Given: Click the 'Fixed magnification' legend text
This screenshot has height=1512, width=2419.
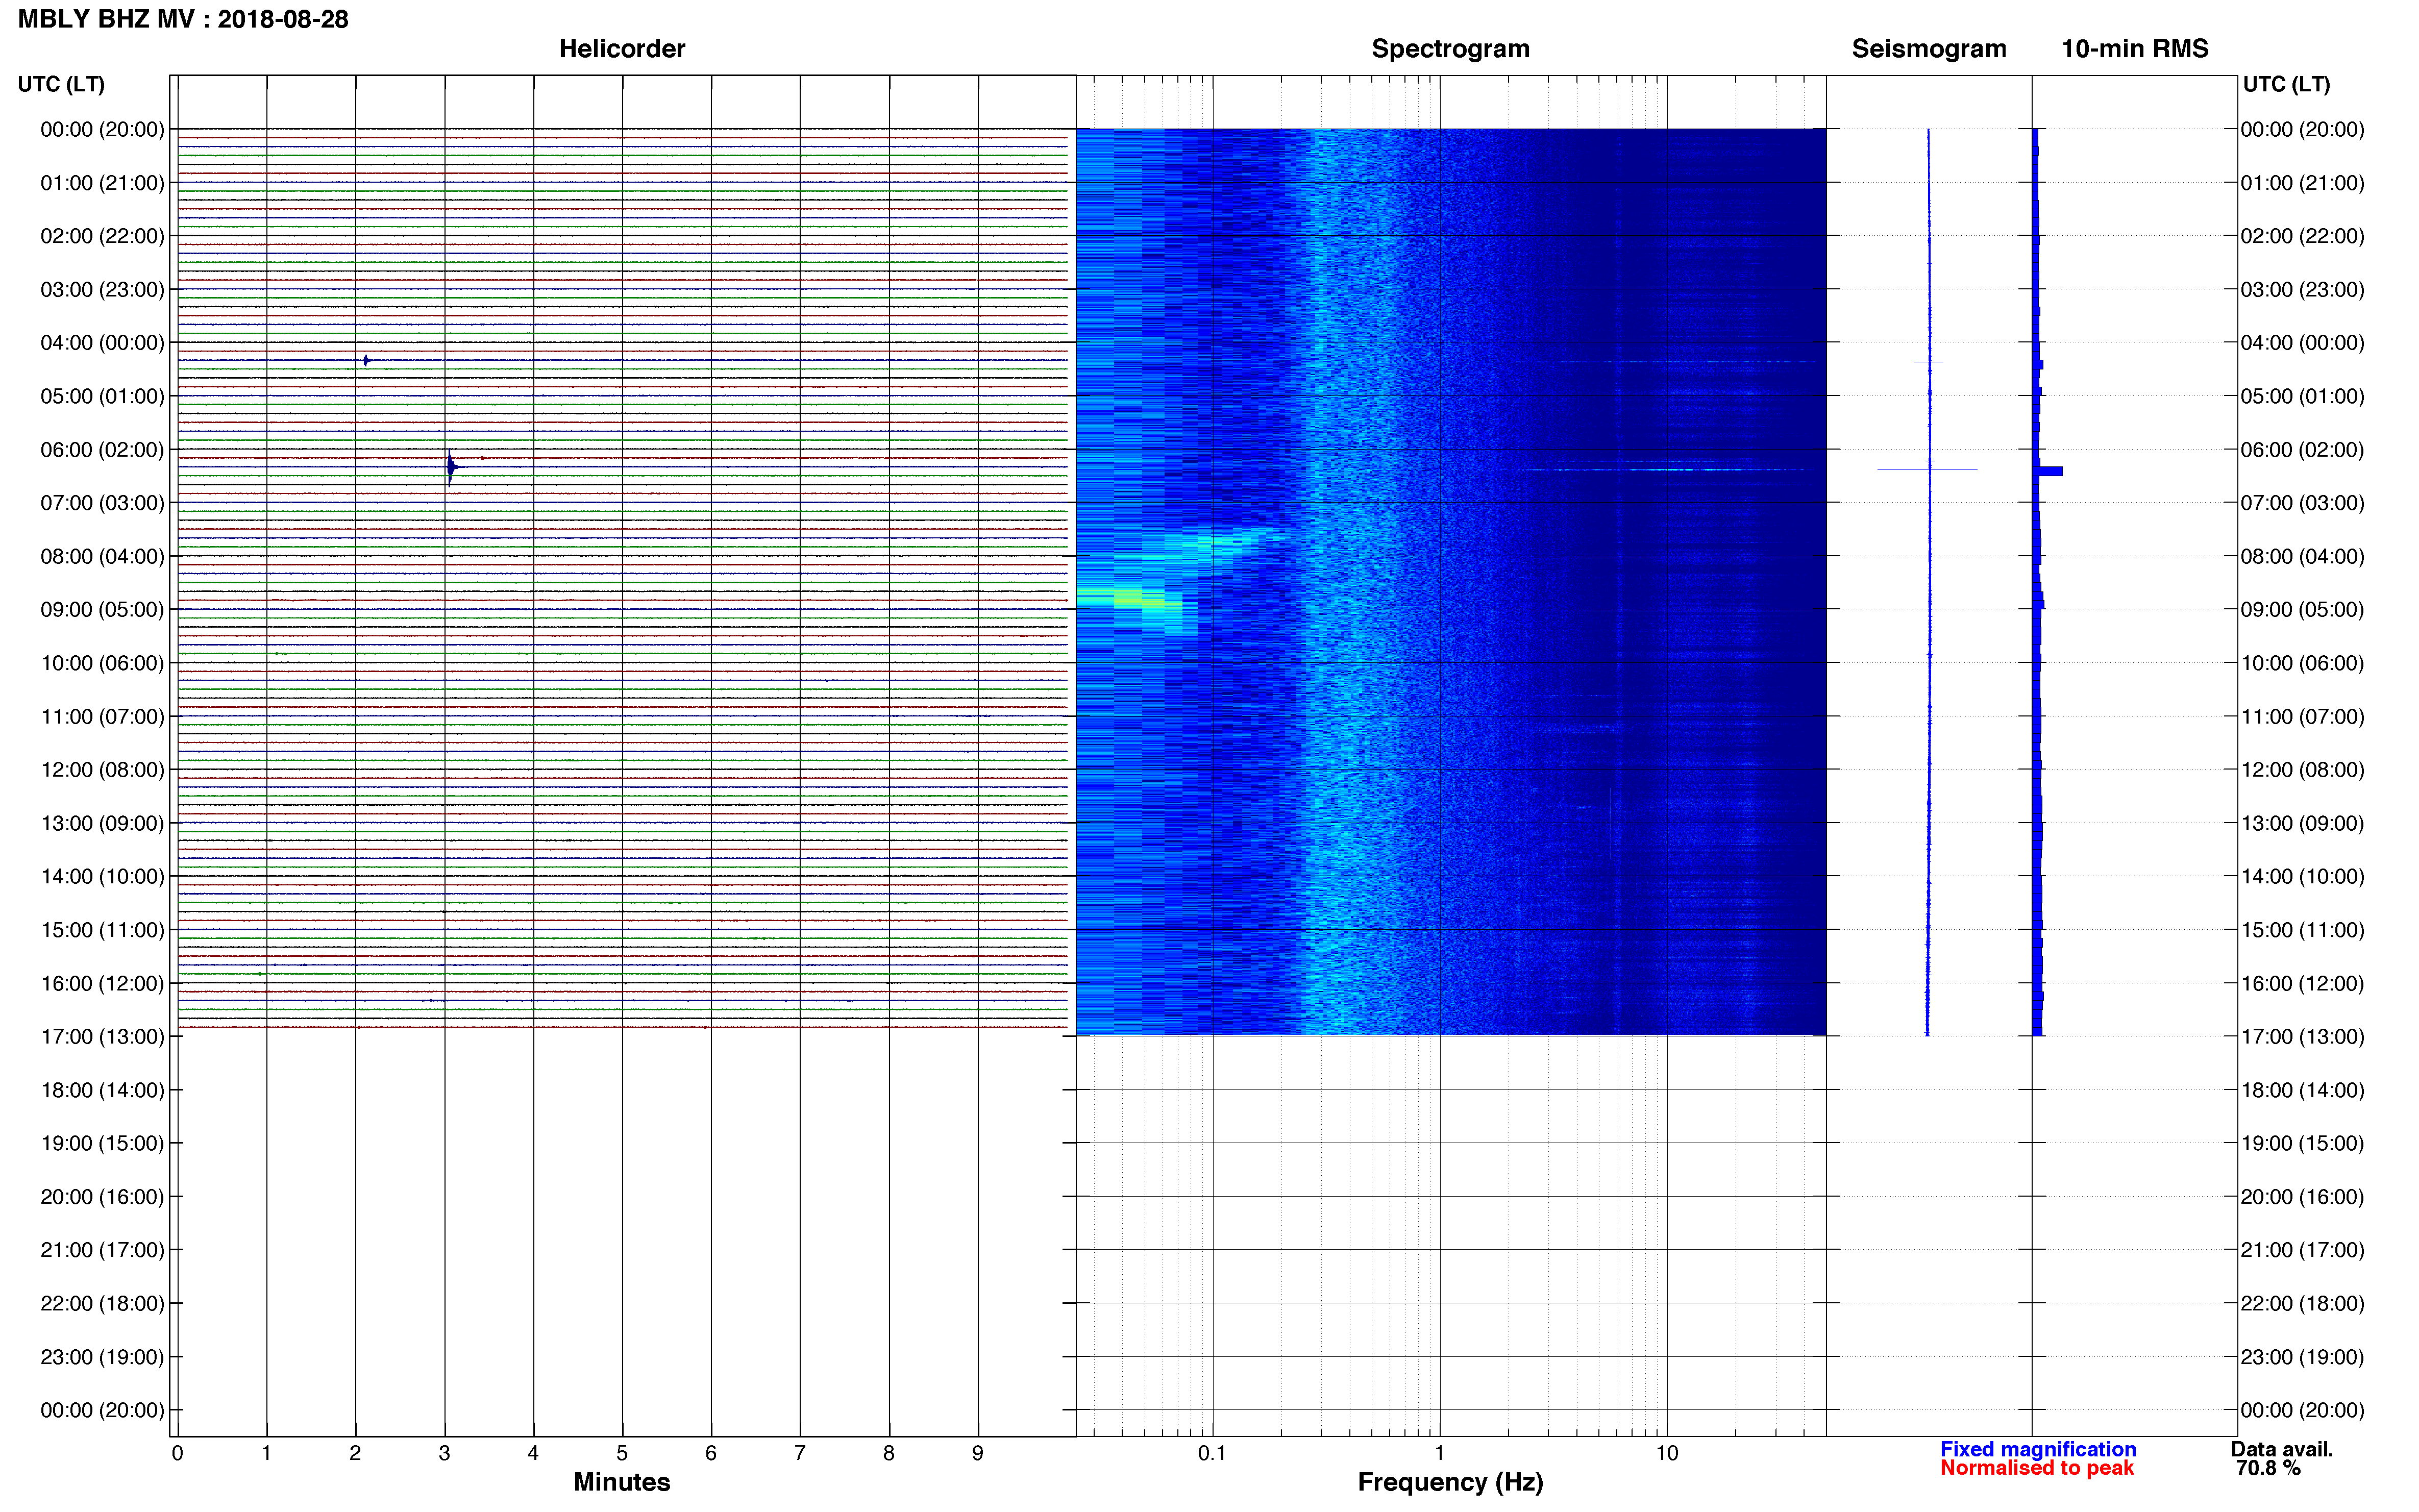Looking at the screenshot, I should pyautogui.click(x=2037, y=1449).
